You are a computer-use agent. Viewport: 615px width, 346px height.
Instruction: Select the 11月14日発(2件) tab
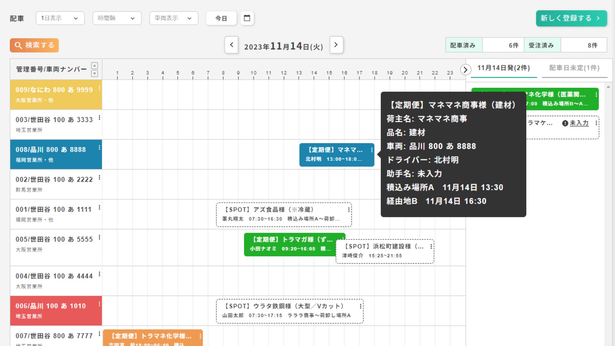click(504, 68)
